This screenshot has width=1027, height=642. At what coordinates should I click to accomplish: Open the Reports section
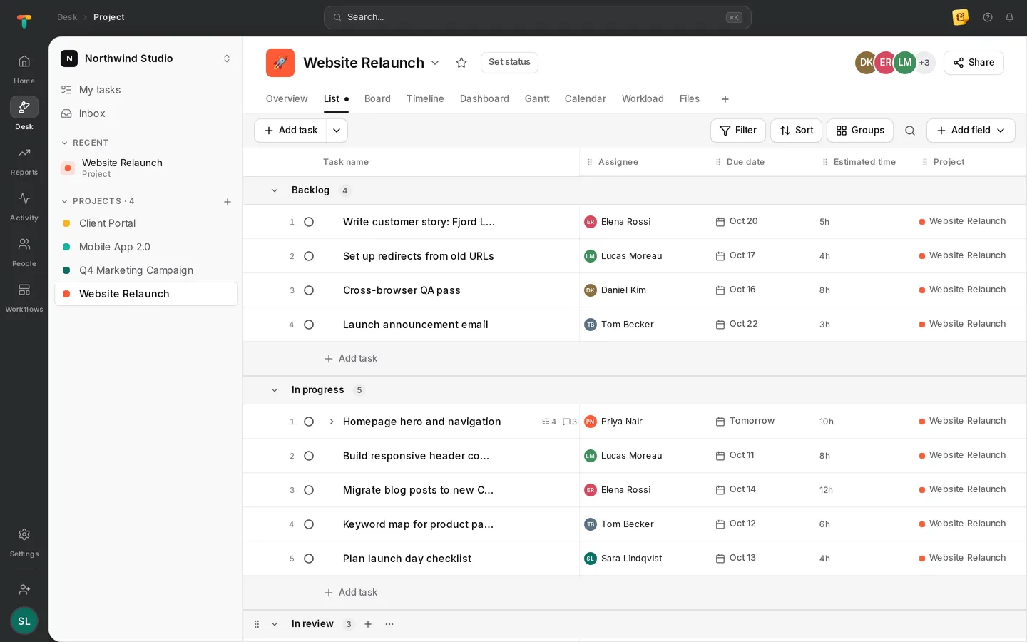[x=24, y=160]
